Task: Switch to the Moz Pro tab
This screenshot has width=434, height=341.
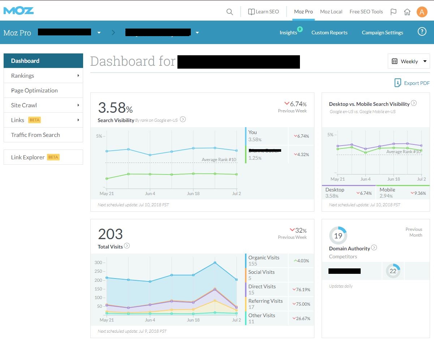Action: (304, 12)
